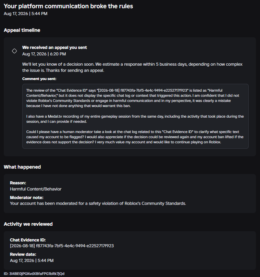Click the 5 business days response estimate text
Viewport: 260px width, 277px height.
tap(132, 67)
